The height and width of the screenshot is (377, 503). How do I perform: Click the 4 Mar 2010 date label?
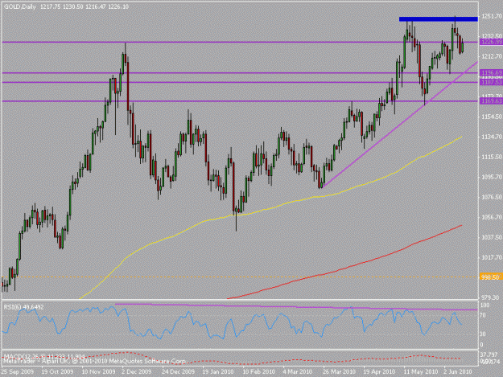click(x=297, y=371)
